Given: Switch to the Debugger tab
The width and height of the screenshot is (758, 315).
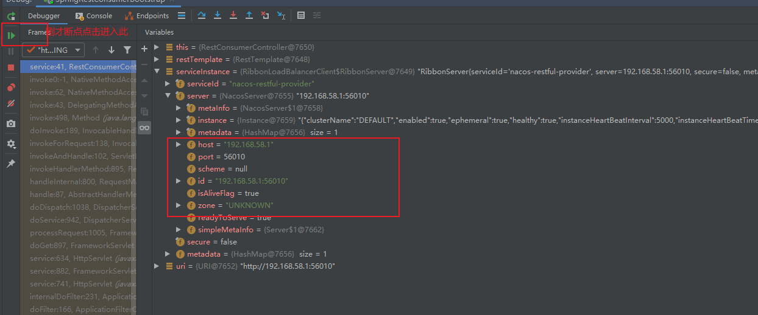Looking at the screenshot, I should pyautogui.click(x=44, y=16).
